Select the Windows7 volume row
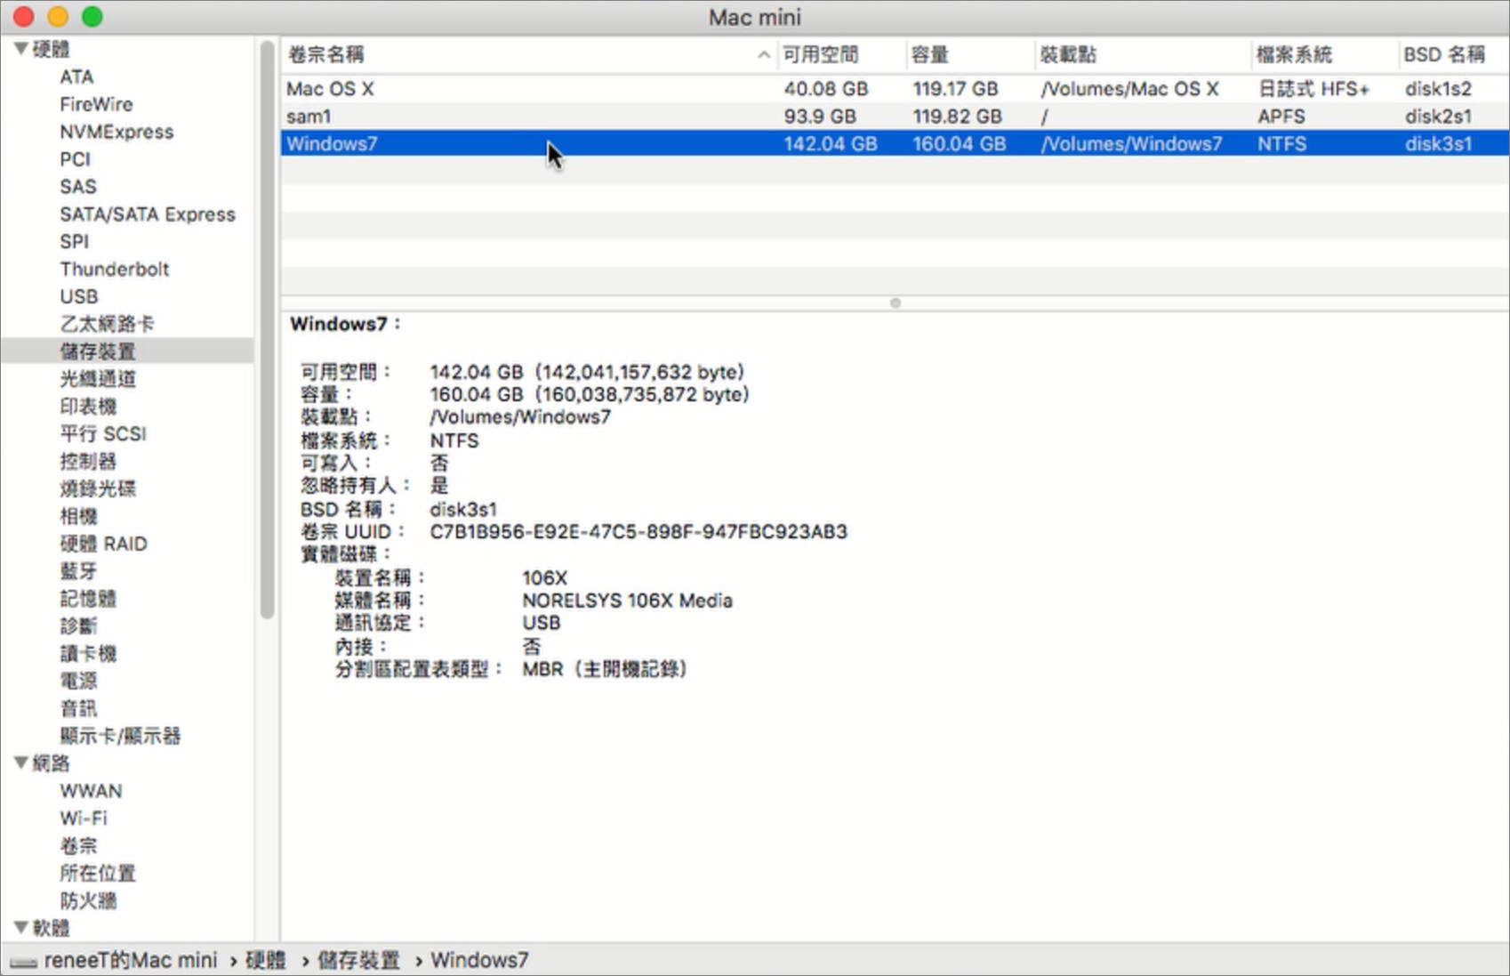 tap(895, 143)
